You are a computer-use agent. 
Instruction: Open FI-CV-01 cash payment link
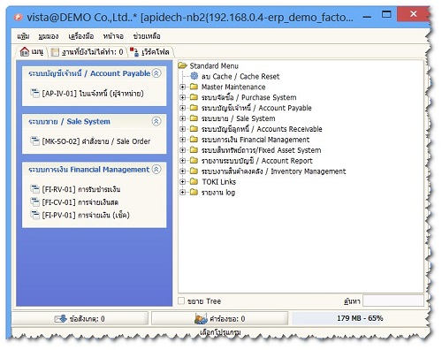80,202
